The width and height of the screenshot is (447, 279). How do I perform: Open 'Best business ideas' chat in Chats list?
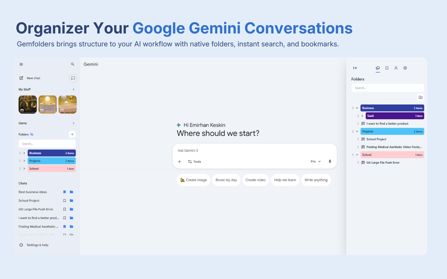(32, 192)
